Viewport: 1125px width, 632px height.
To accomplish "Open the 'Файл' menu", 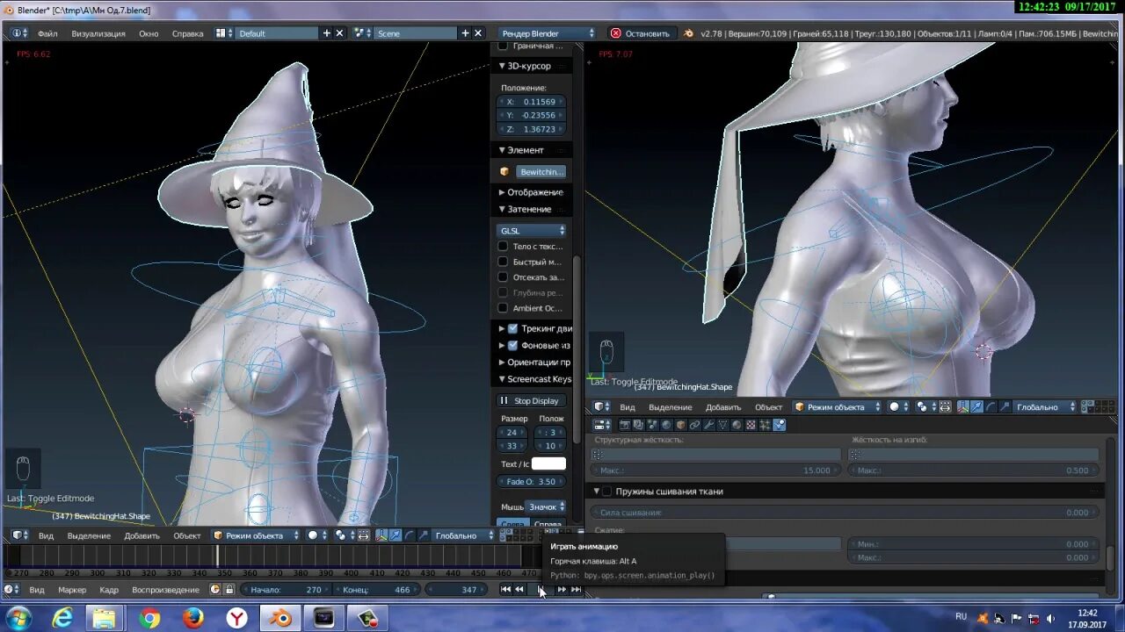I will point(47,33).
